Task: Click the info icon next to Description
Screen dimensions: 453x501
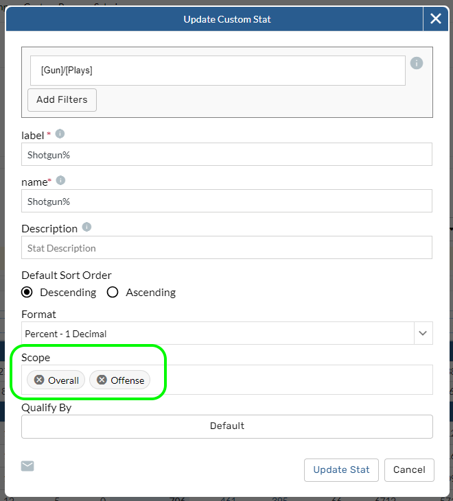Action: (x=86, y=227)
